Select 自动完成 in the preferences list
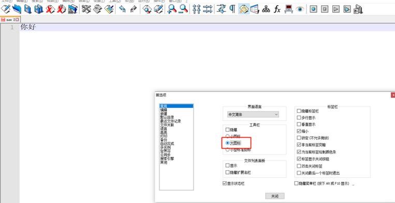The height and width of the screenshot is (203, 395). pos(167,143)
